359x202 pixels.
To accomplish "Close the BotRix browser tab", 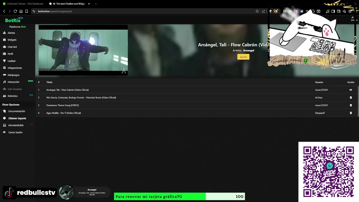I will 89,4.
